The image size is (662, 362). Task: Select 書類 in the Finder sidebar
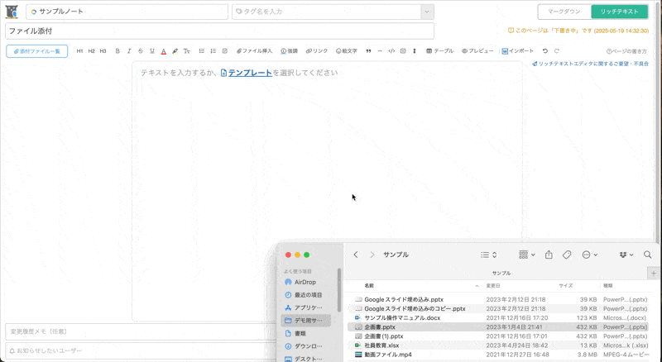[305, 333]
